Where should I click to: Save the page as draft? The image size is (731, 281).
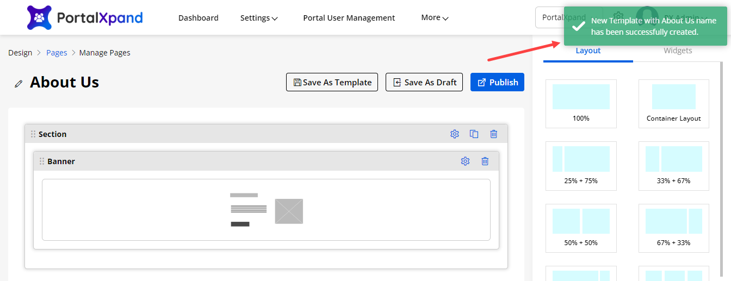coord(424,82)
